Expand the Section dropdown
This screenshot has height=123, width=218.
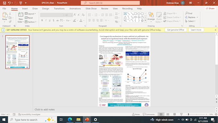coord(30,22)
